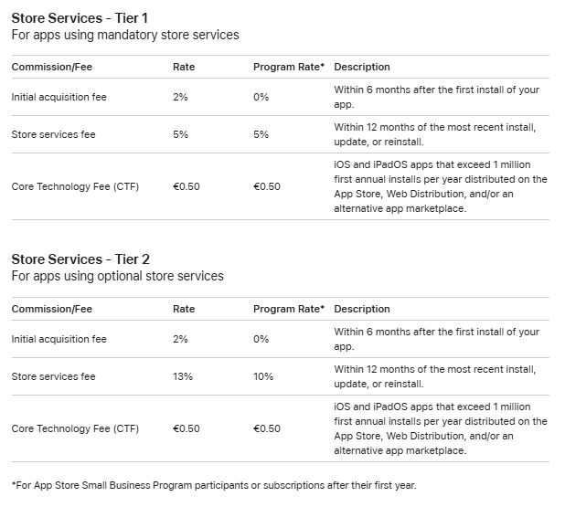Click the Small Business Program footnote text

[x=213, y=485]
